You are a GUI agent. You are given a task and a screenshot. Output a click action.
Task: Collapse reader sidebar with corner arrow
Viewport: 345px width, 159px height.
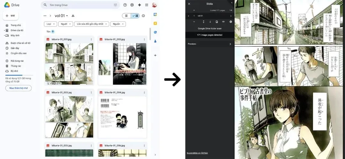232,3
